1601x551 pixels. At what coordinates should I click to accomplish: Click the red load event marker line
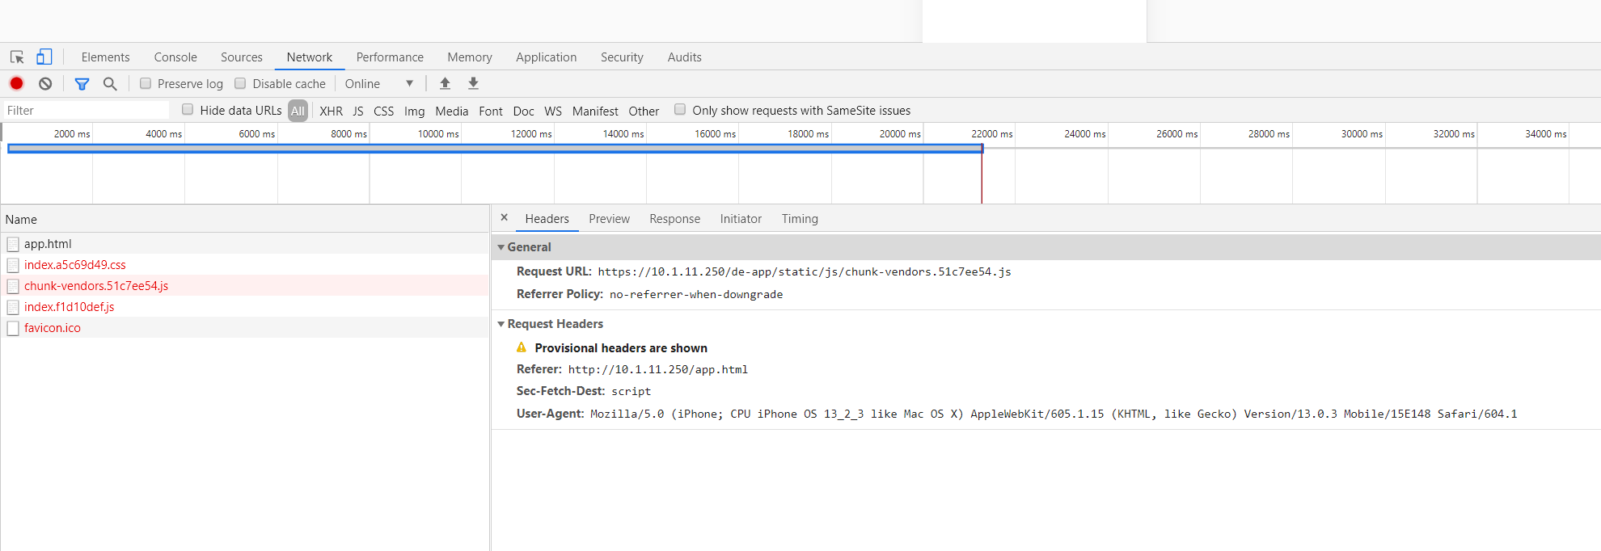982,174
